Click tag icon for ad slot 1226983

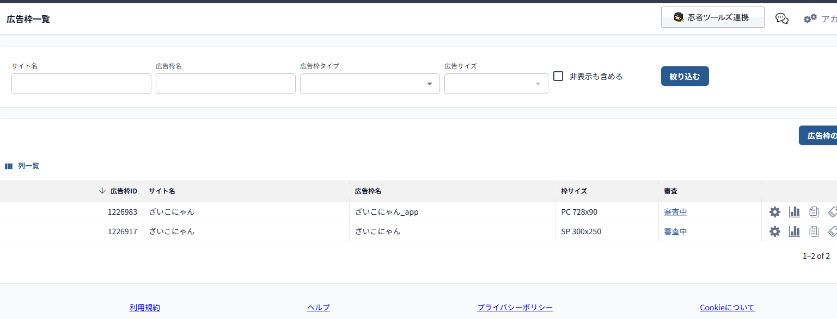pos(832,212)
